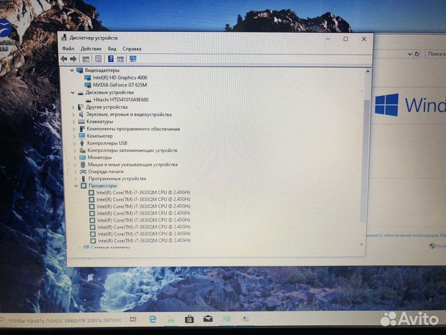Scan for hardware changes monitor icon
Screen dimensions: 446x335
[133, 59]
